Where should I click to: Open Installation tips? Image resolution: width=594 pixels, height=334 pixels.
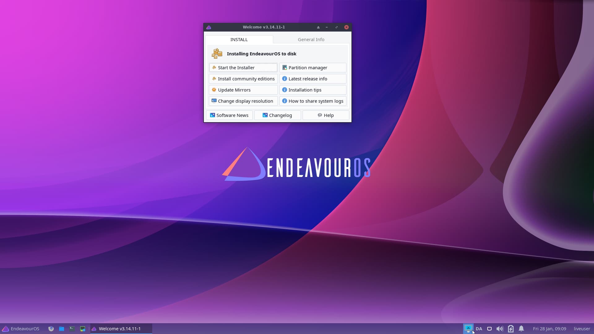pyautogui.click(x=313, y=90)
